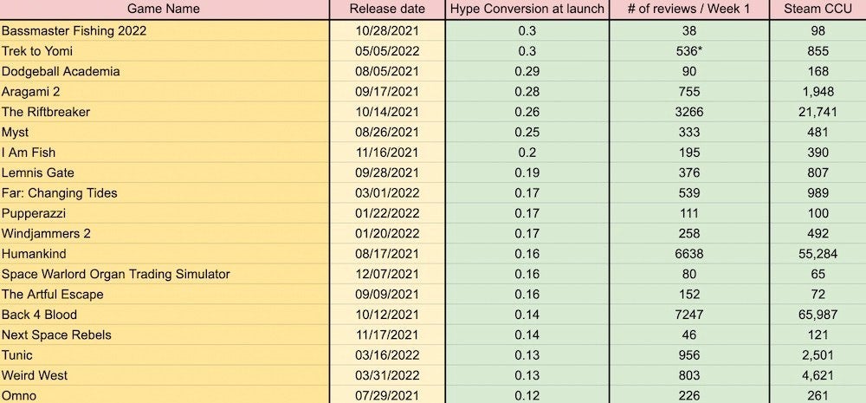Click the Pupperazzi release date 01/22/2022
This screenshot has width=866, height=403.
click(387, 213)
